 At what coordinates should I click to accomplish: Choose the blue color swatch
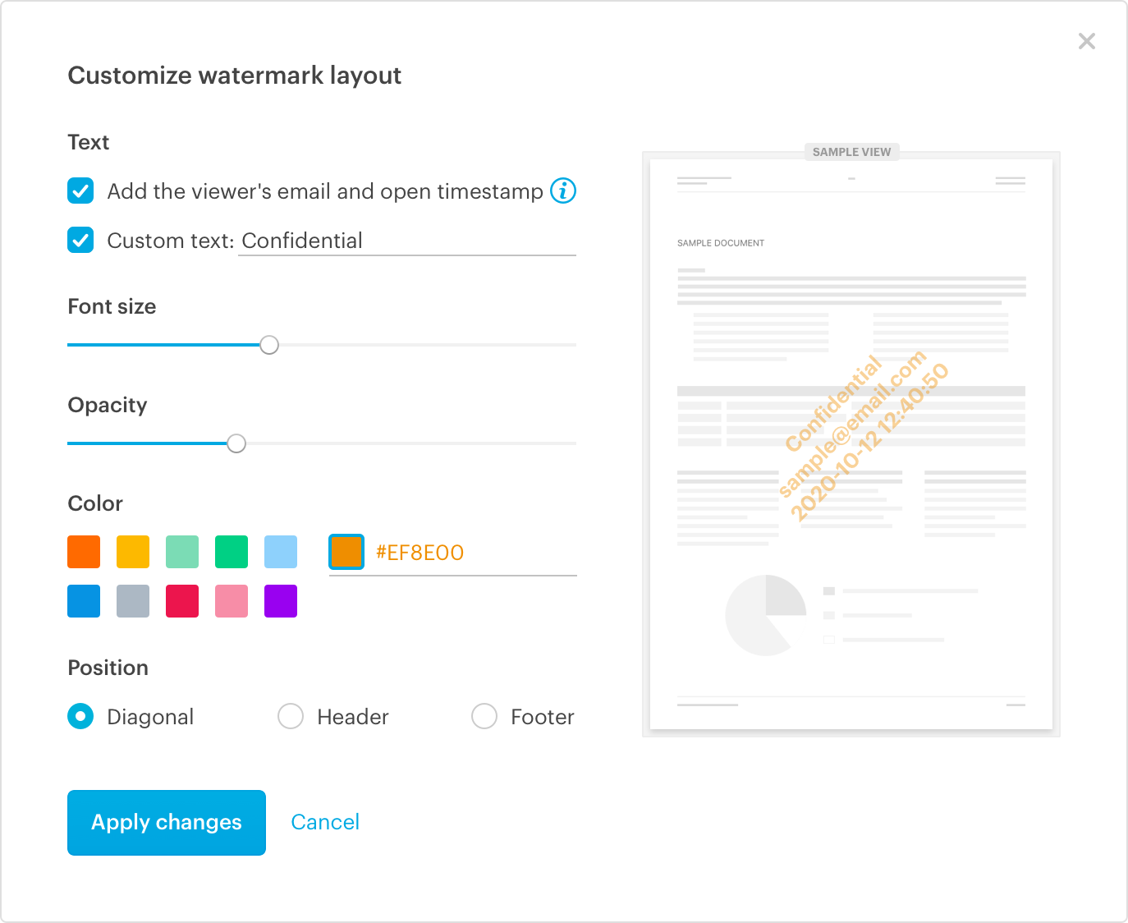(83, 600)
